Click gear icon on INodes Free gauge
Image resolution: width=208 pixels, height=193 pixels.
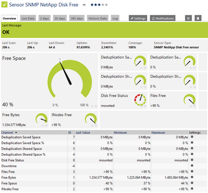(96, 126)
